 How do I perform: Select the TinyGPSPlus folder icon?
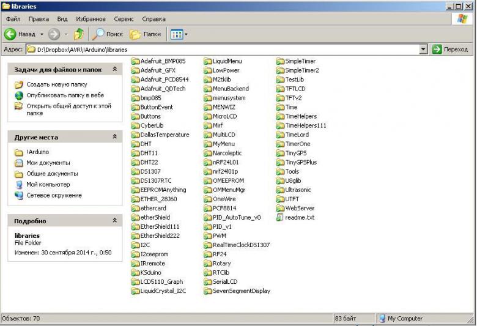280,163
